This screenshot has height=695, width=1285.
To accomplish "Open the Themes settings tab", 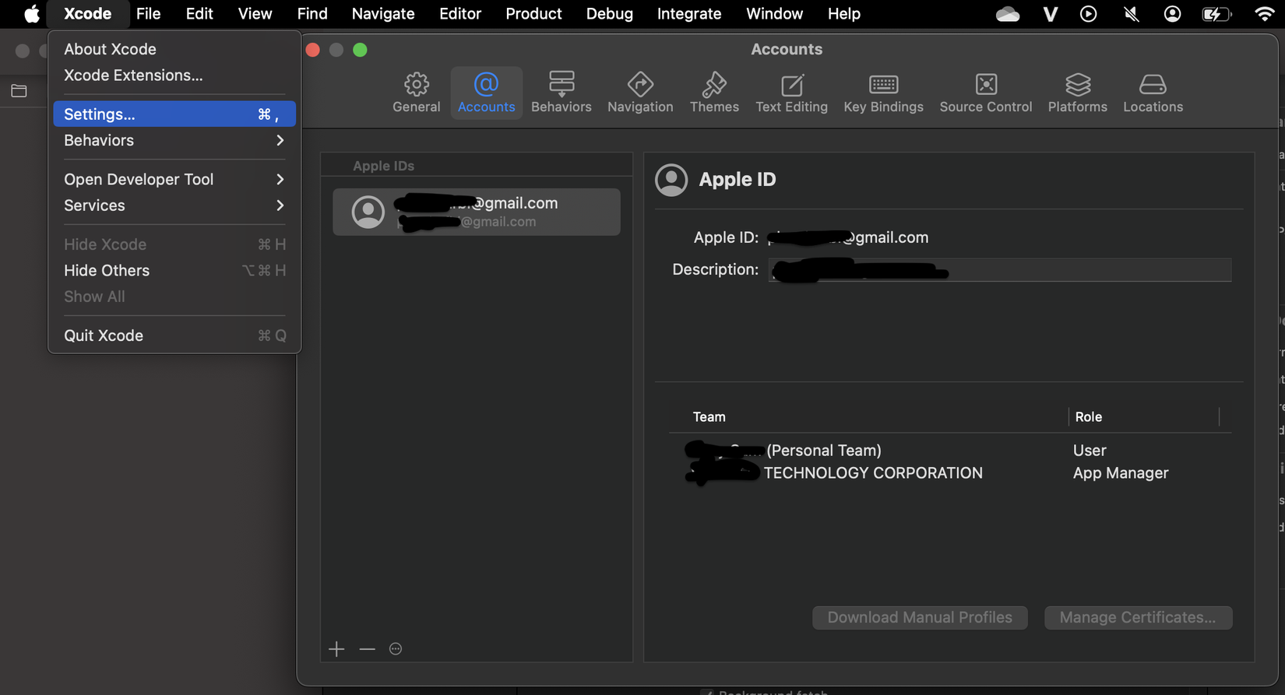I will [714, 93].
